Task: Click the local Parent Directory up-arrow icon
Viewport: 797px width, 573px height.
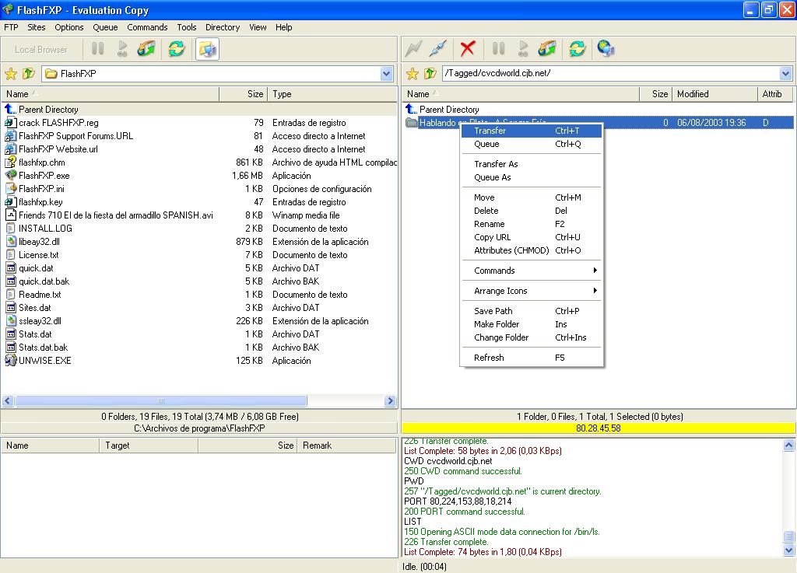Action: [x=11, y=109]
